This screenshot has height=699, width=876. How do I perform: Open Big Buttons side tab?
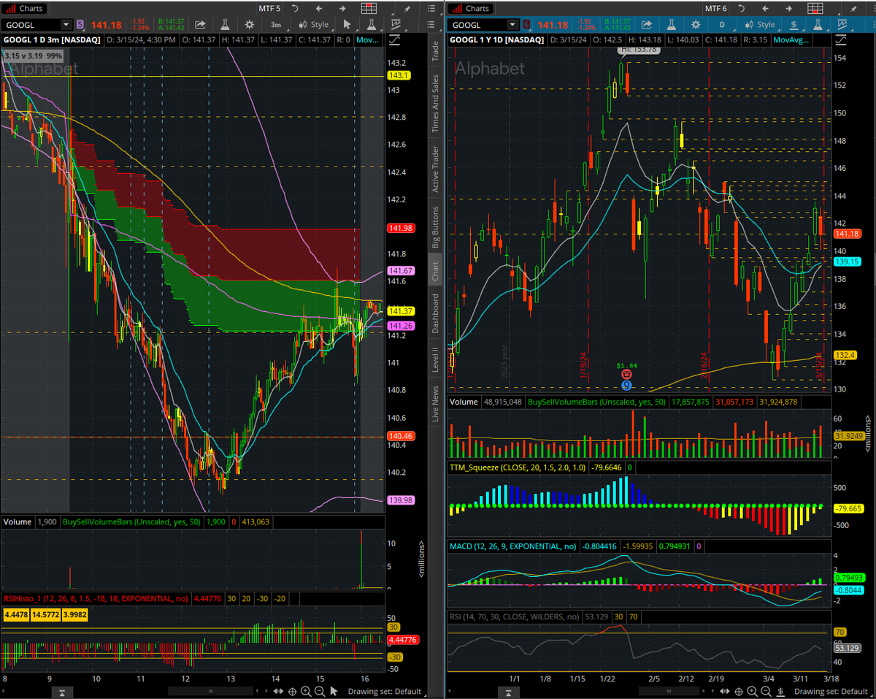435,227
